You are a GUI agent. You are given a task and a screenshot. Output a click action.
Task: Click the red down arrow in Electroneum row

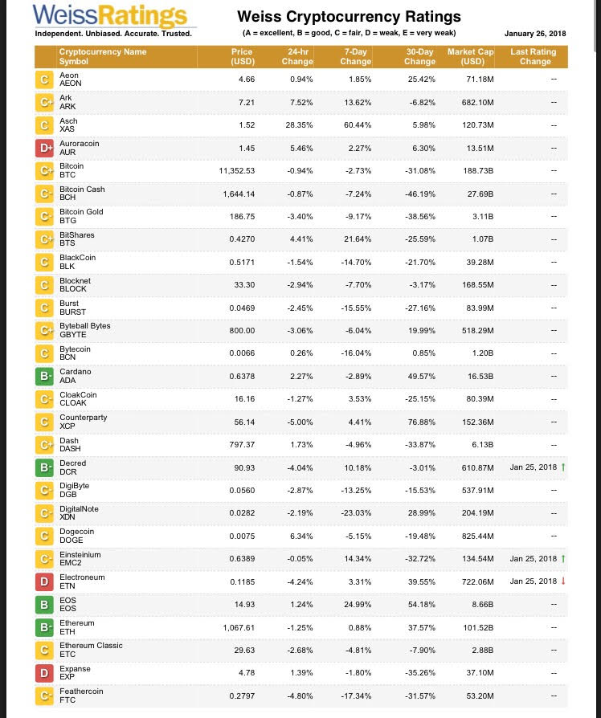click(562, 581)
